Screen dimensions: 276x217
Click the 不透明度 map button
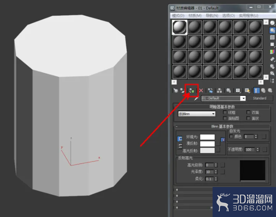pos(265,149)
